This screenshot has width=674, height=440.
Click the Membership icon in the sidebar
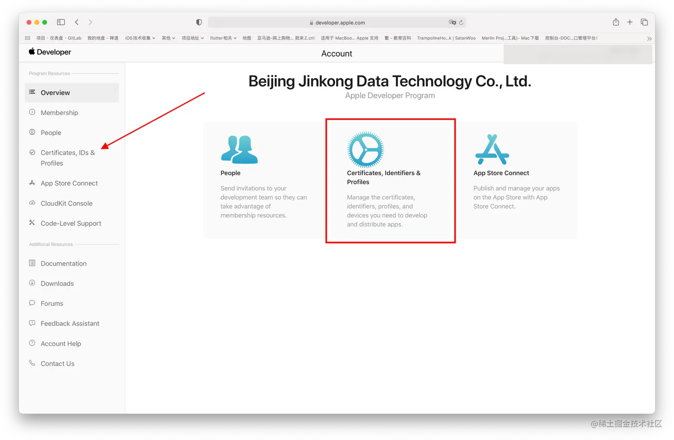pyautogui.click(x=32, y=112)
